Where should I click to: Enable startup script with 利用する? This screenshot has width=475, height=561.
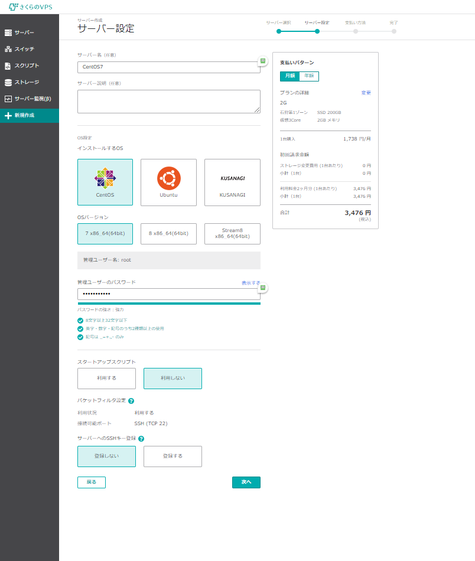pyautogui.click(x=106, y=379)
